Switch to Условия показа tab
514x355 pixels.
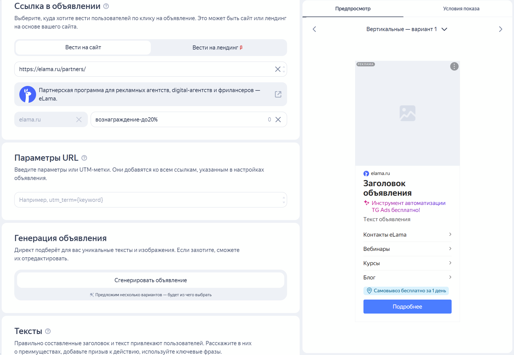pos(461,9)
